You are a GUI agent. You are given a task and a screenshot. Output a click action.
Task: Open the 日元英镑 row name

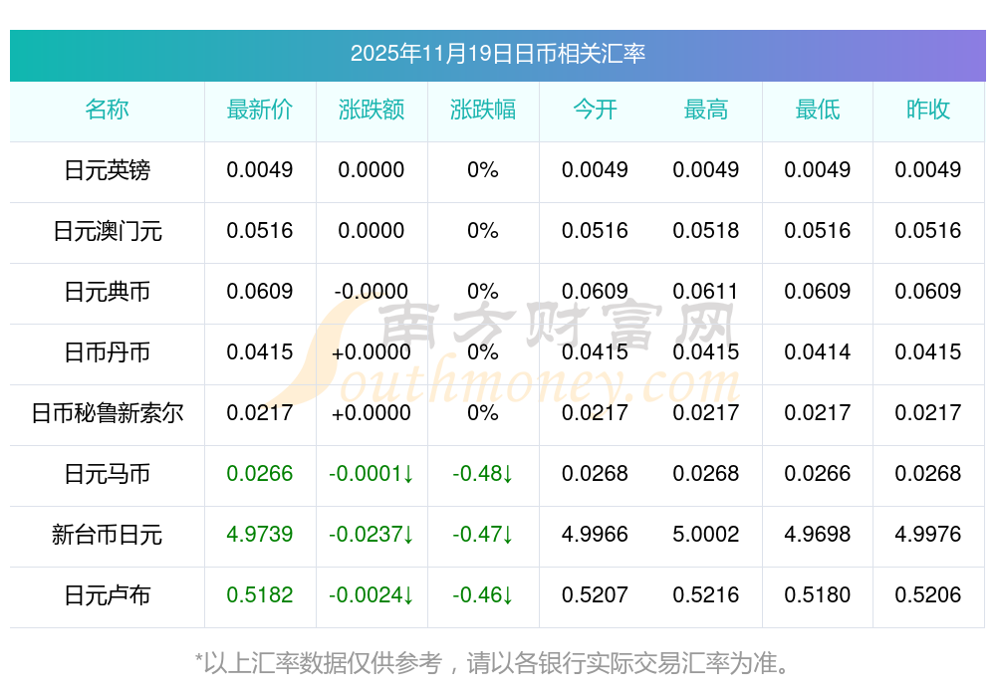pyautogui.click(x=107, y=170)
